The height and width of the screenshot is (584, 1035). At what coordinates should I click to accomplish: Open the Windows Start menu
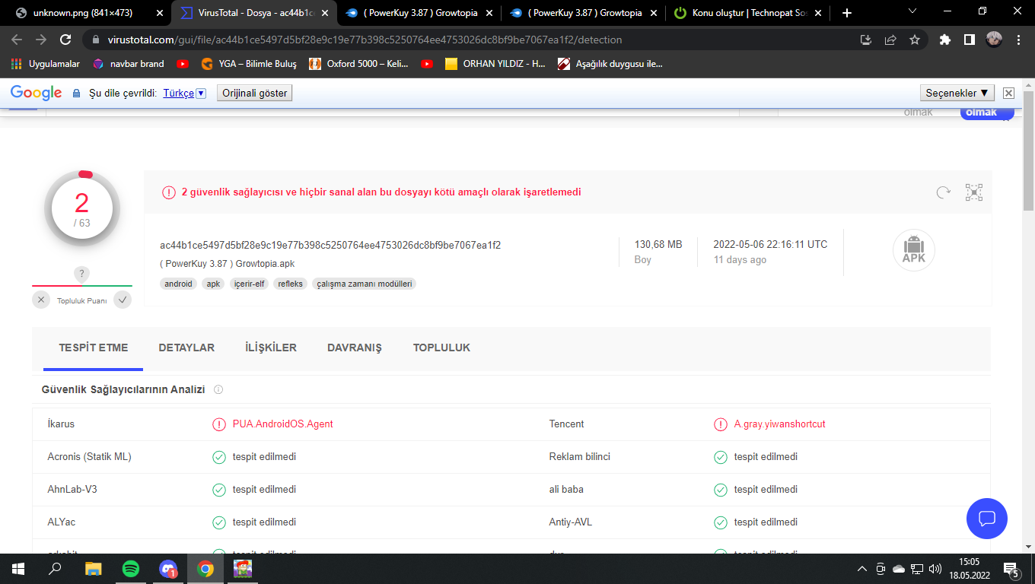pos(18,569)
